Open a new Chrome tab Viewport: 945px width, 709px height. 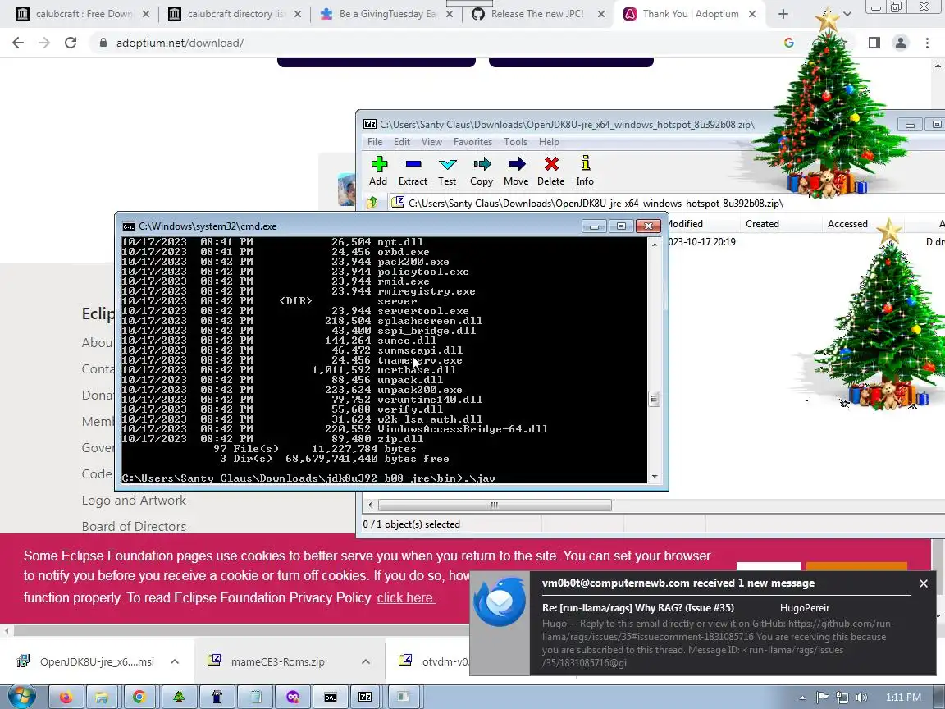(783, 14)
